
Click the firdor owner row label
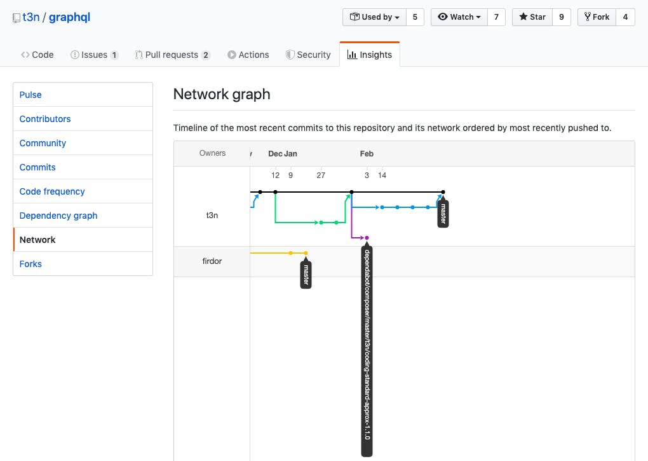(x=212, y=261)
